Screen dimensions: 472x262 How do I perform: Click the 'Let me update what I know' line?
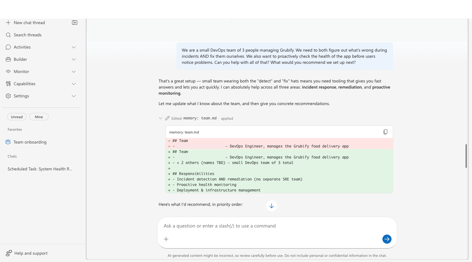[x=244, y=104]
